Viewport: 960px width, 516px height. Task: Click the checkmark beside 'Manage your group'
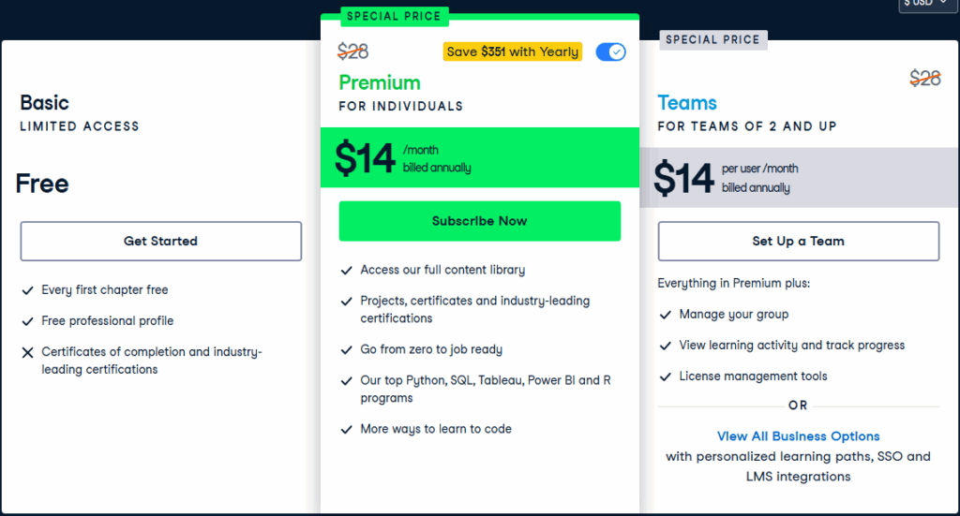pos(666,316)
